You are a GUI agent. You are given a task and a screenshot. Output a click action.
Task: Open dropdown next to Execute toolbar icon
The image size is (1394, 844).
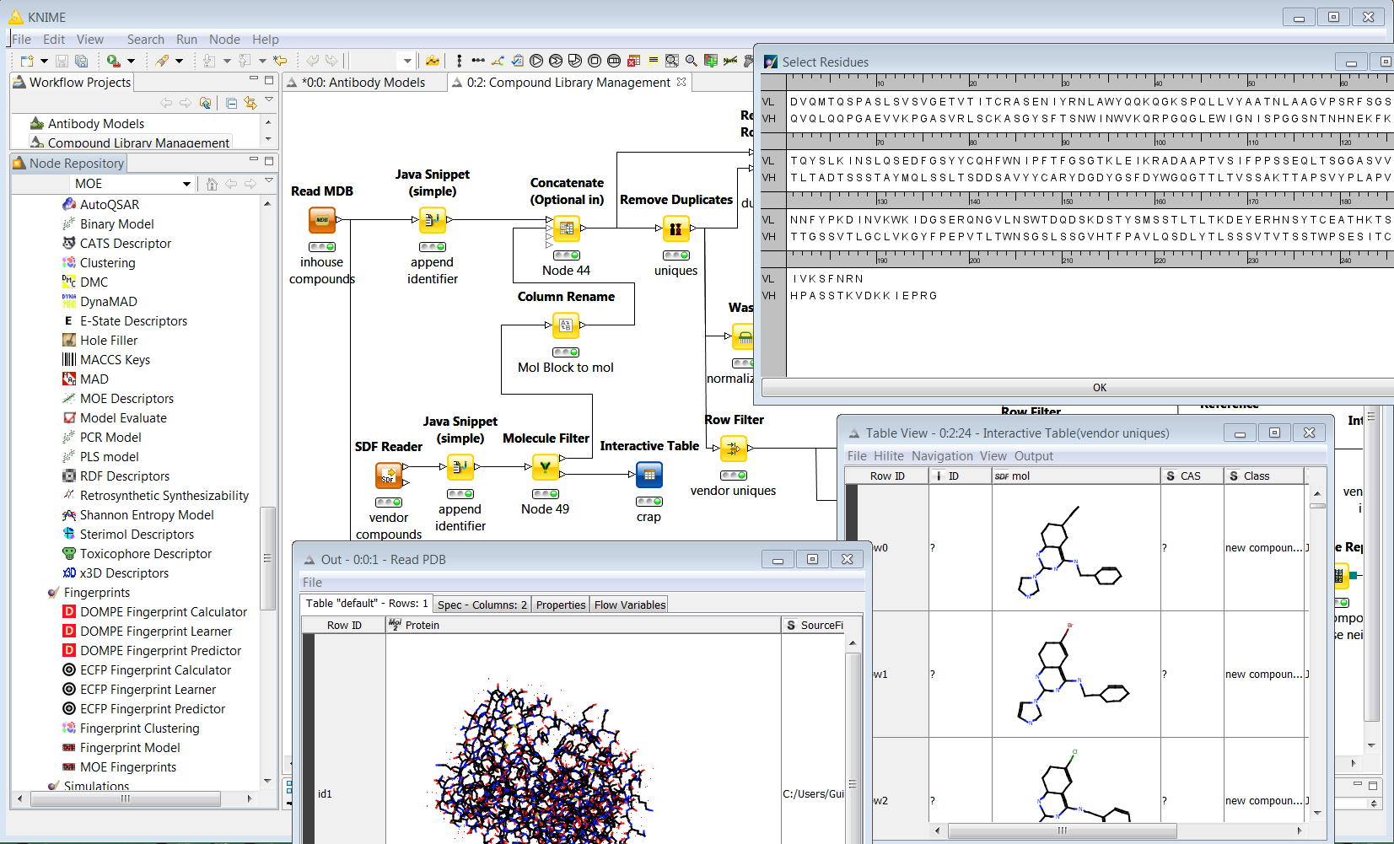(130, 61)
